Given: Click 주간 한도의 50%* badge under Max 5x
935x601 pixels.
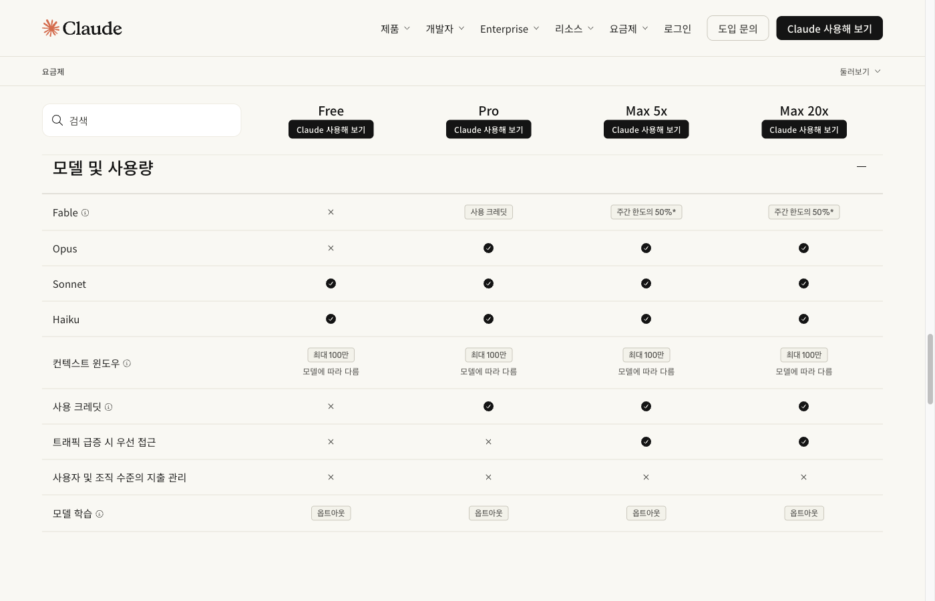Looking at the screenshot, I should coord(646,212).
